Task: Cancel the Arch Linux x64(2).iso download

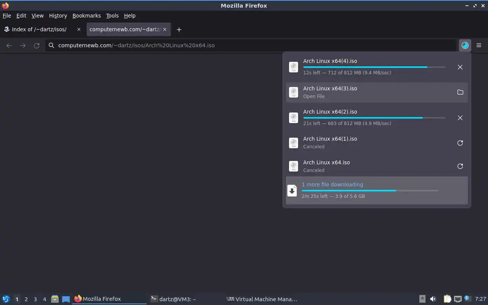Action: coord(460,118)
